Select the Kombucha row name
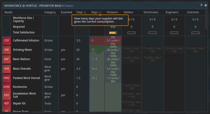Screen dimensions: 210x114 [x=20, y=87]
